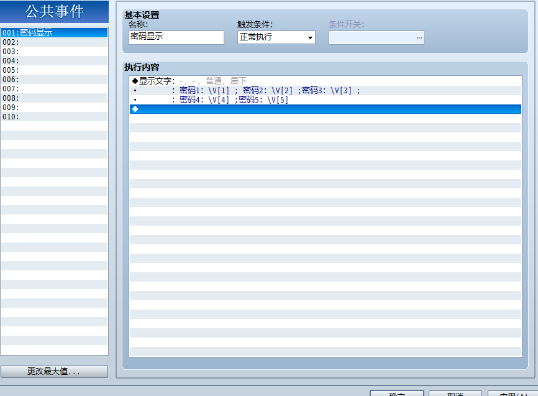Viewport: 538px width, 396px height.
Task: Select the empty highlighted diamond command row
Action: pos(326,109)
